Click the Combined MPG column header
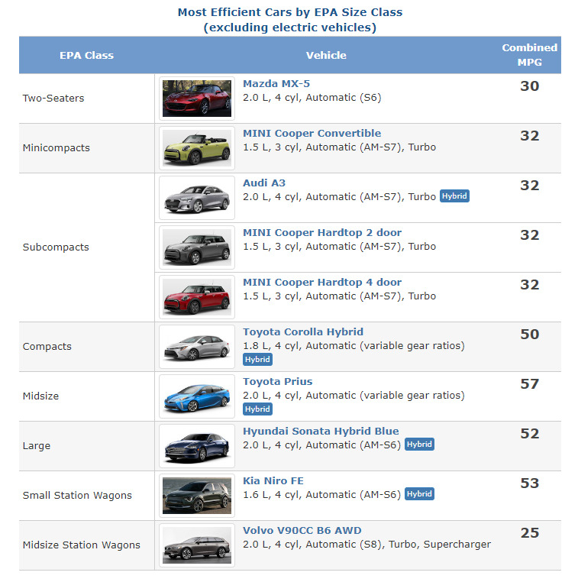The image size is (578, 582). [529, 55]
